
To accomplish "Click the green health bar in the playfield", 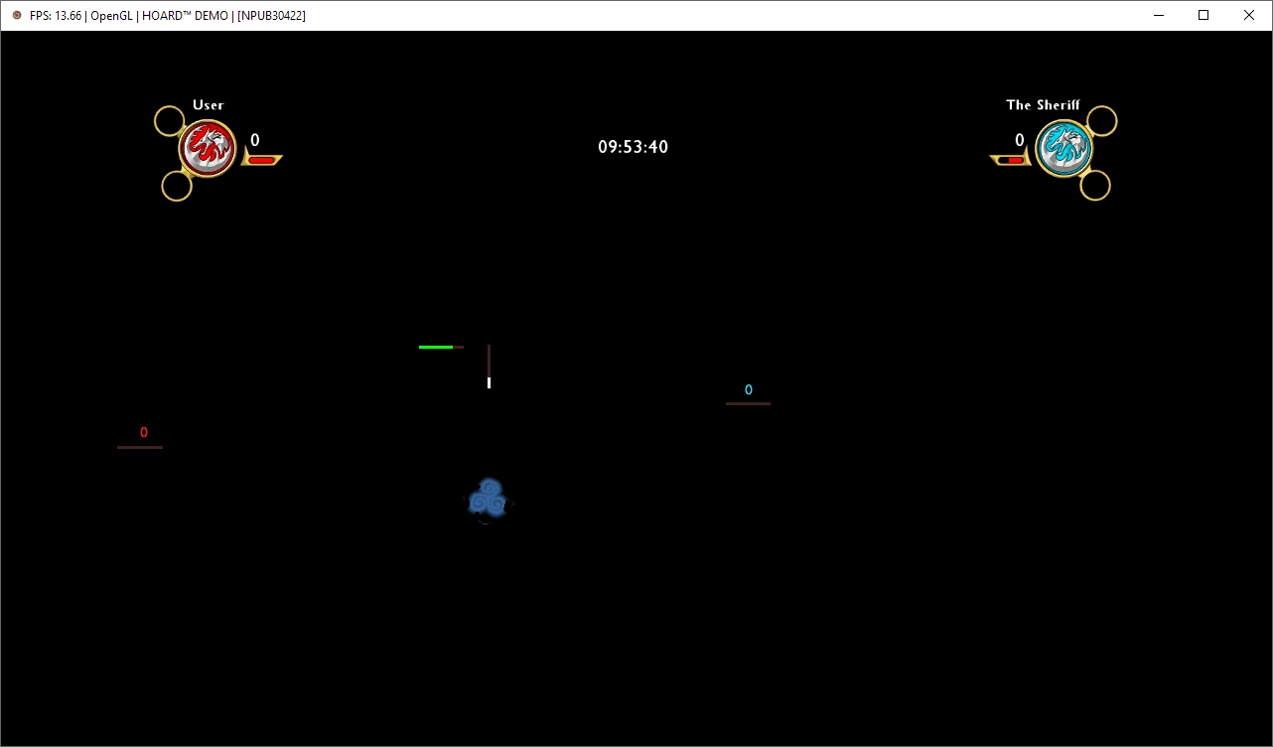I will click(x=437, y=347).
